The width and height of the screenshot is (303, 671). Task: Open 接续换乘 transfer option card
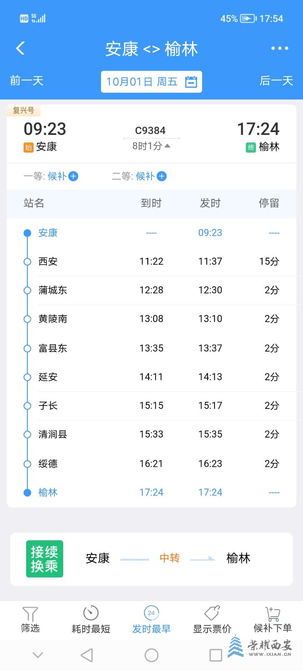click(x=151, y=559)
